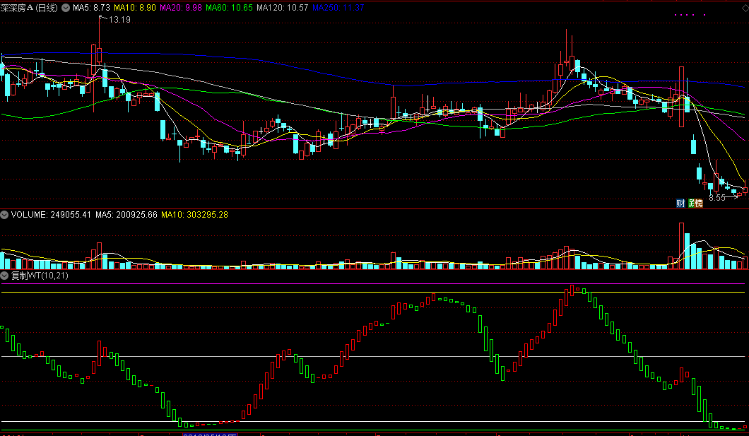This screenshot has width=749, height=436.
Task: Click the 8.55 low price label
Action: click(x=717, y=198)
